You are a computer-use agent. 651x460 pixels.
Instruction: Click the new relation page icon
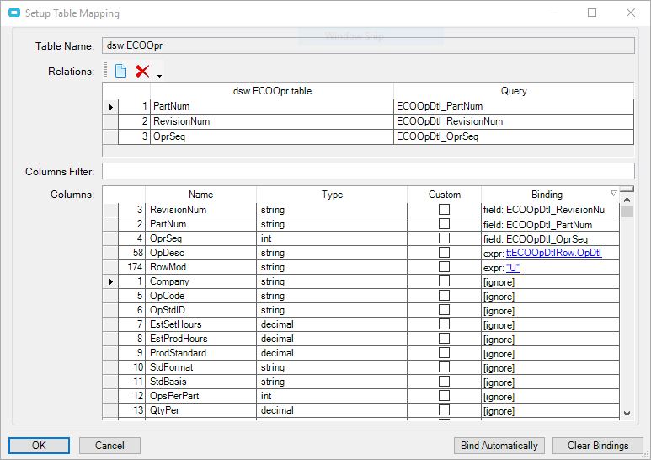[x=120, y=72]
